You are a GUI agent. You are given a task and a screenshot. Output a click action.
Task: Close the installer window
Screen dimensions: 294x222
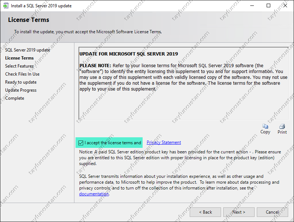(285, 5)
